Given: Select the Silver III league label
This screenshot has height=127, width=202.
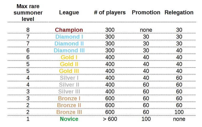Looking at the screenshot, I should [69, 92].
